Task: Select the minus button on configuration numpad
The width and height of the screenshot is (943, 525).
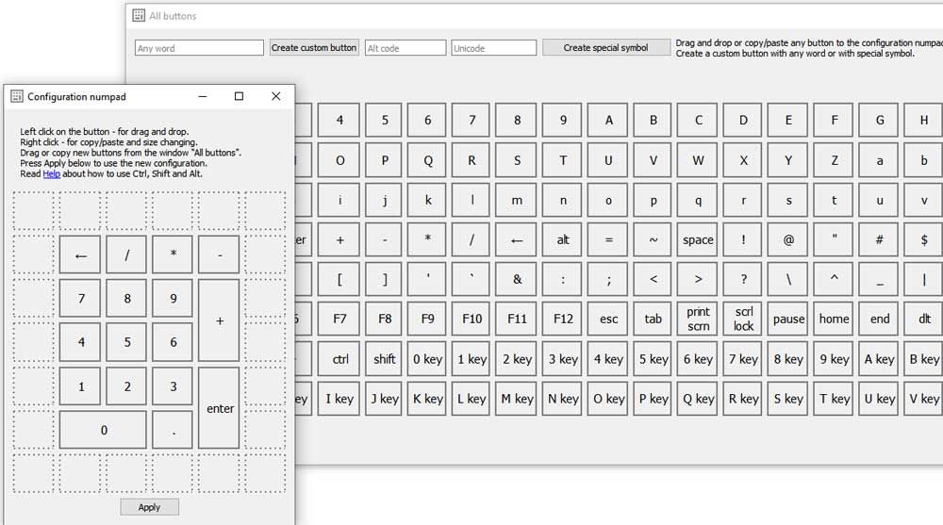Action: (x=219, y=255)
